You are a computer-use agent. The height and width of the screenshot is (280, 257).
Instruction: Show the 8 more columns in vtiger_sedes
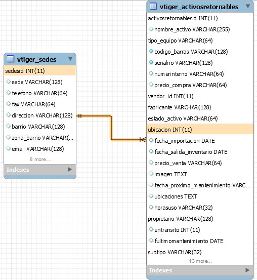pyautogui.click(x=40, y=159)
